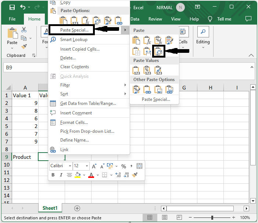Expand the Paste button dropdown in ribbon
The height and width of the screenshot is (223, 258).
[12, 48]
